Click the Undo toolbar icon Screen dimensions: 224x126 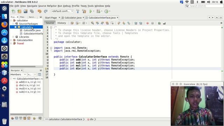click(x=40, y=11)
